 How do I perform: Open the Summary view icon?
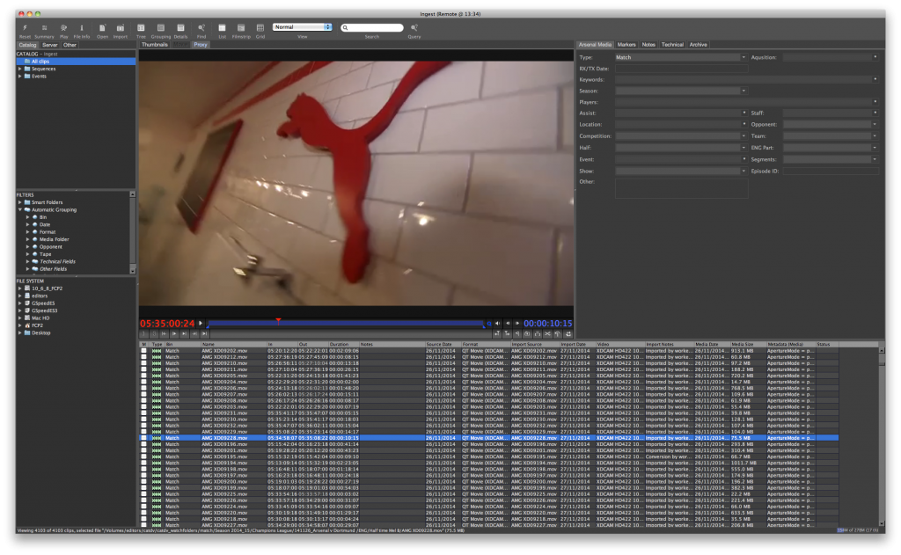44,28
